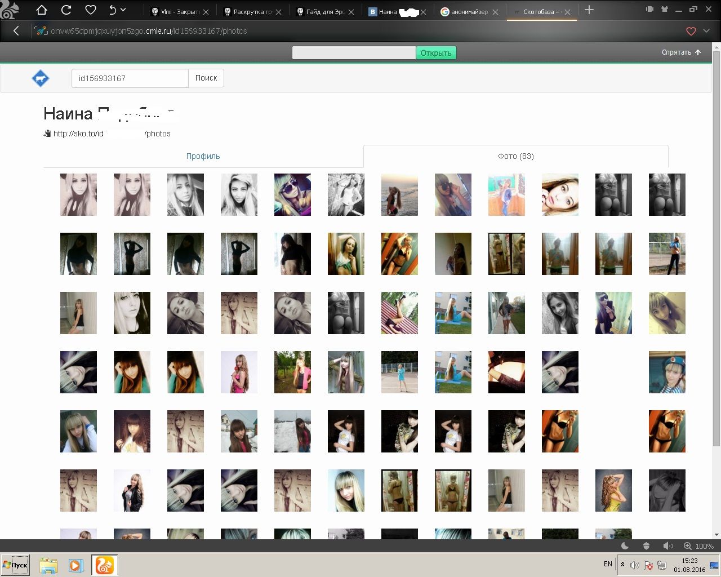Open the UC Browser taskbar icon
This screenshot has height=577, width=721.
pyautogui.click(x=104, y=565)
